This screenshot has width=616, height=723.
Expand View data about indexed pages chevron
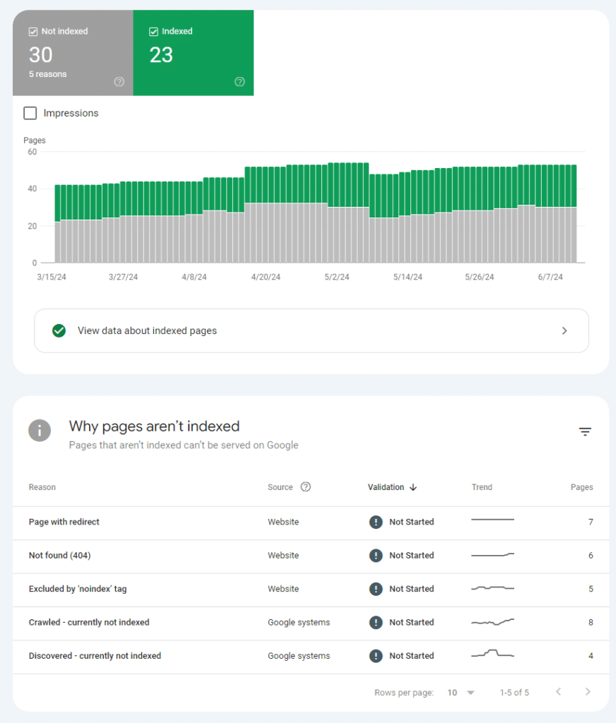coord(564,330)
